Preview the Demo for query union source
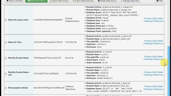Image resolution: width=171 pixels, height=96 pixels. click(147, 18)
